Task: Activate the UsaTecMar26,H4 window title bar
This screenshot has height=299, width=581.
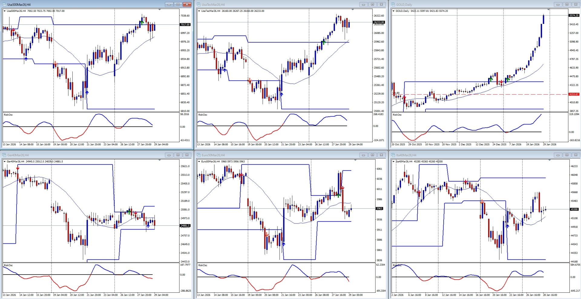Action: [x=272, y=5]
